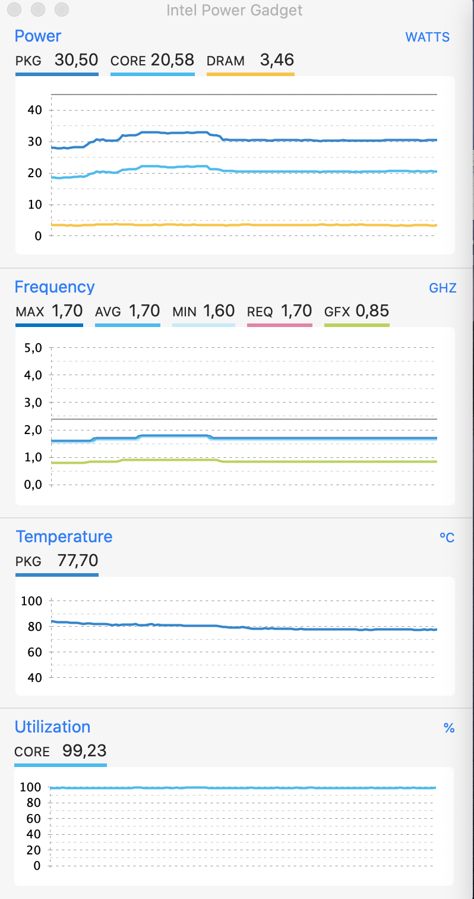The height and width of the screenshot is (899, 474).
Task: Click the Temperature section heading
Action: pos(64,536)
